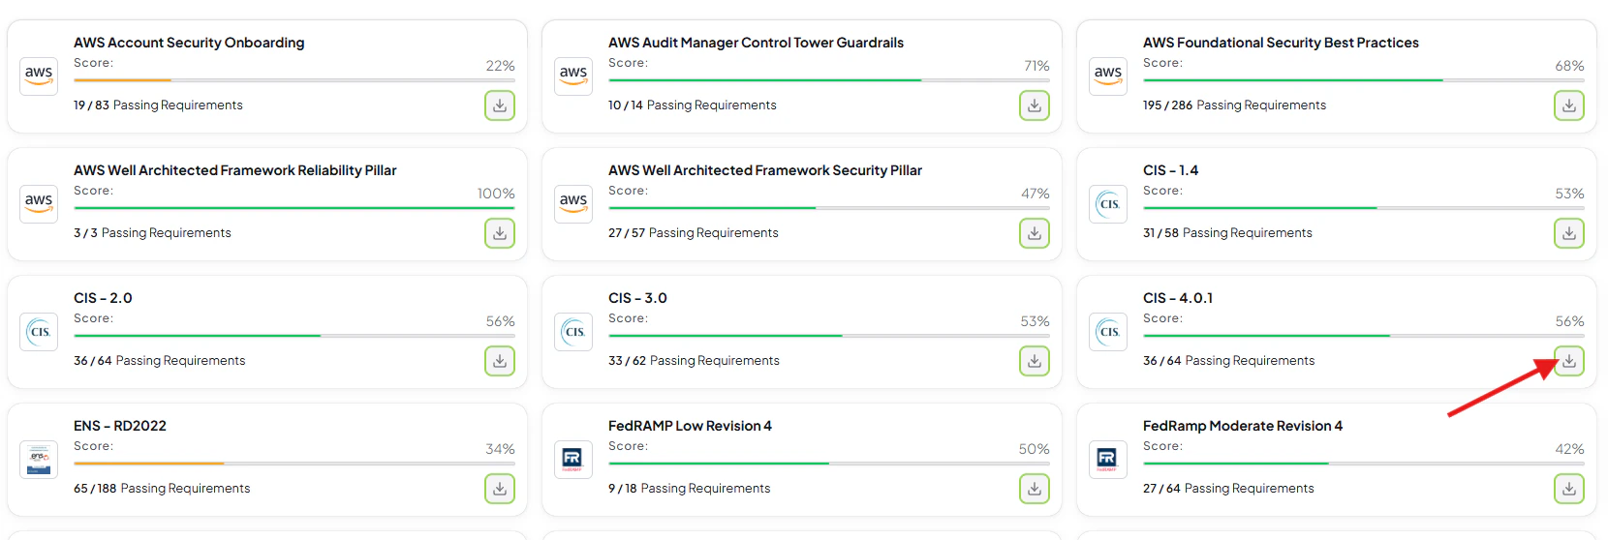This screenshot has height=540, width=1608.
Task: Click the 47% score value
Action: point(1036,194)
